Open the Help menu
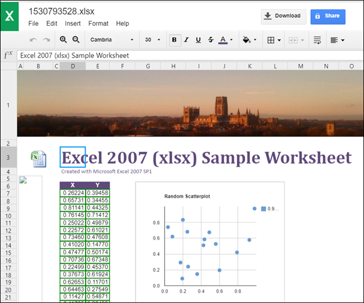This screenshot has height=303, width=364. pos(122,24)
